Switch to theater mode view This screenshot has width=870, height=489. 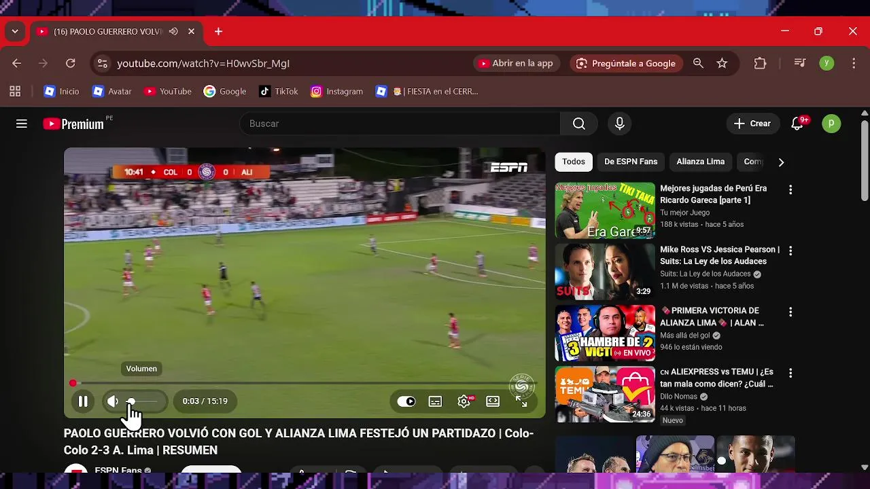pyautogui.click(x=493, y=401)
